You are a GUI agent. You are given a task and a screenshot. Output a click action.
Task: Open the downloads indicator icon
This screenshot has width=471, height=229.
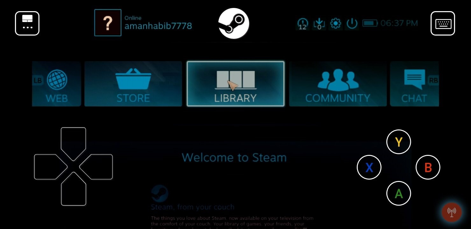coord(319,24)
